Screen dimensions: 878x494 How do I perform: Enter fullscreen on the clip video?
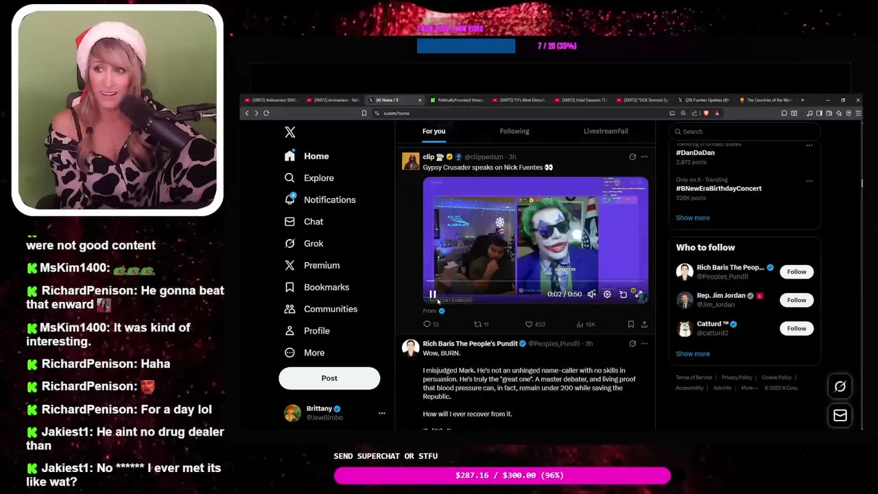639,294
